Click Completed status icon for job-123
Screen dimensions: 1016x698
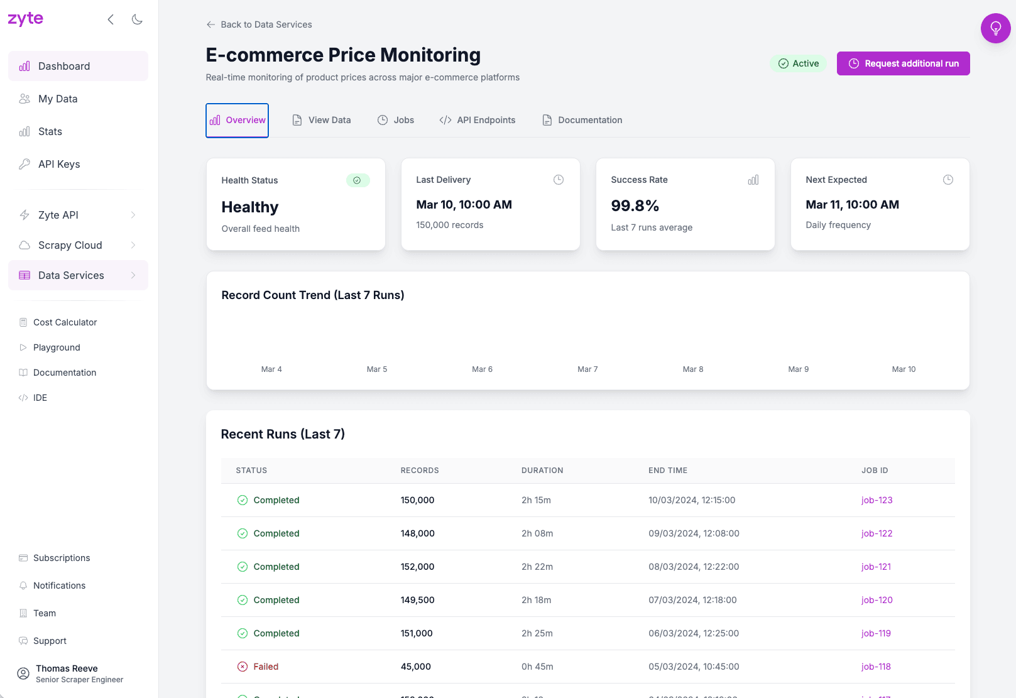(x=243, y=500)
